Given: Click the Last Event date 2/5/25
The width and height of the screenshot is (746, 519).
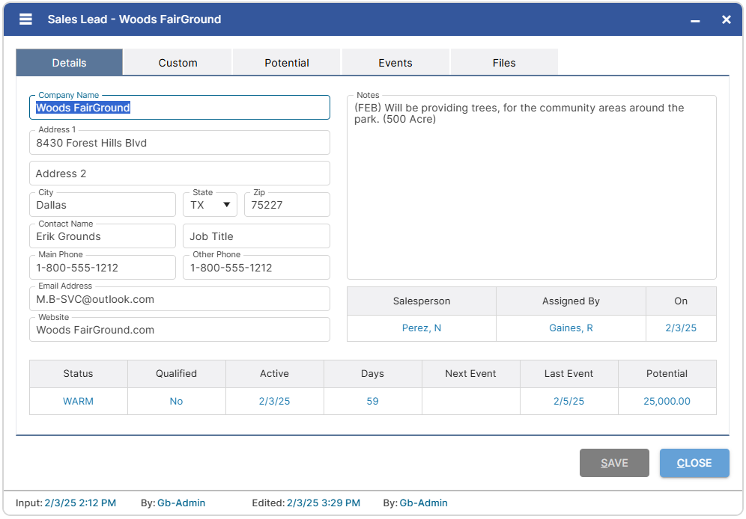Looking at the screenshot, I should point(568,401).
